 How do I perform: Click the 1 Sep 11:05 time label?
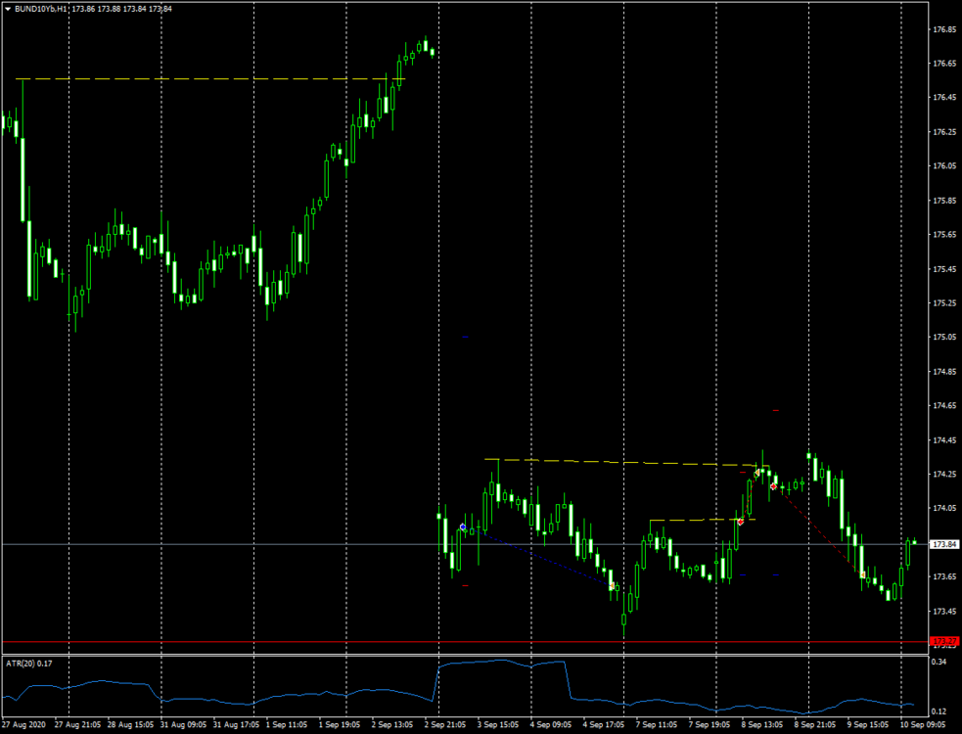coord(287,725)
